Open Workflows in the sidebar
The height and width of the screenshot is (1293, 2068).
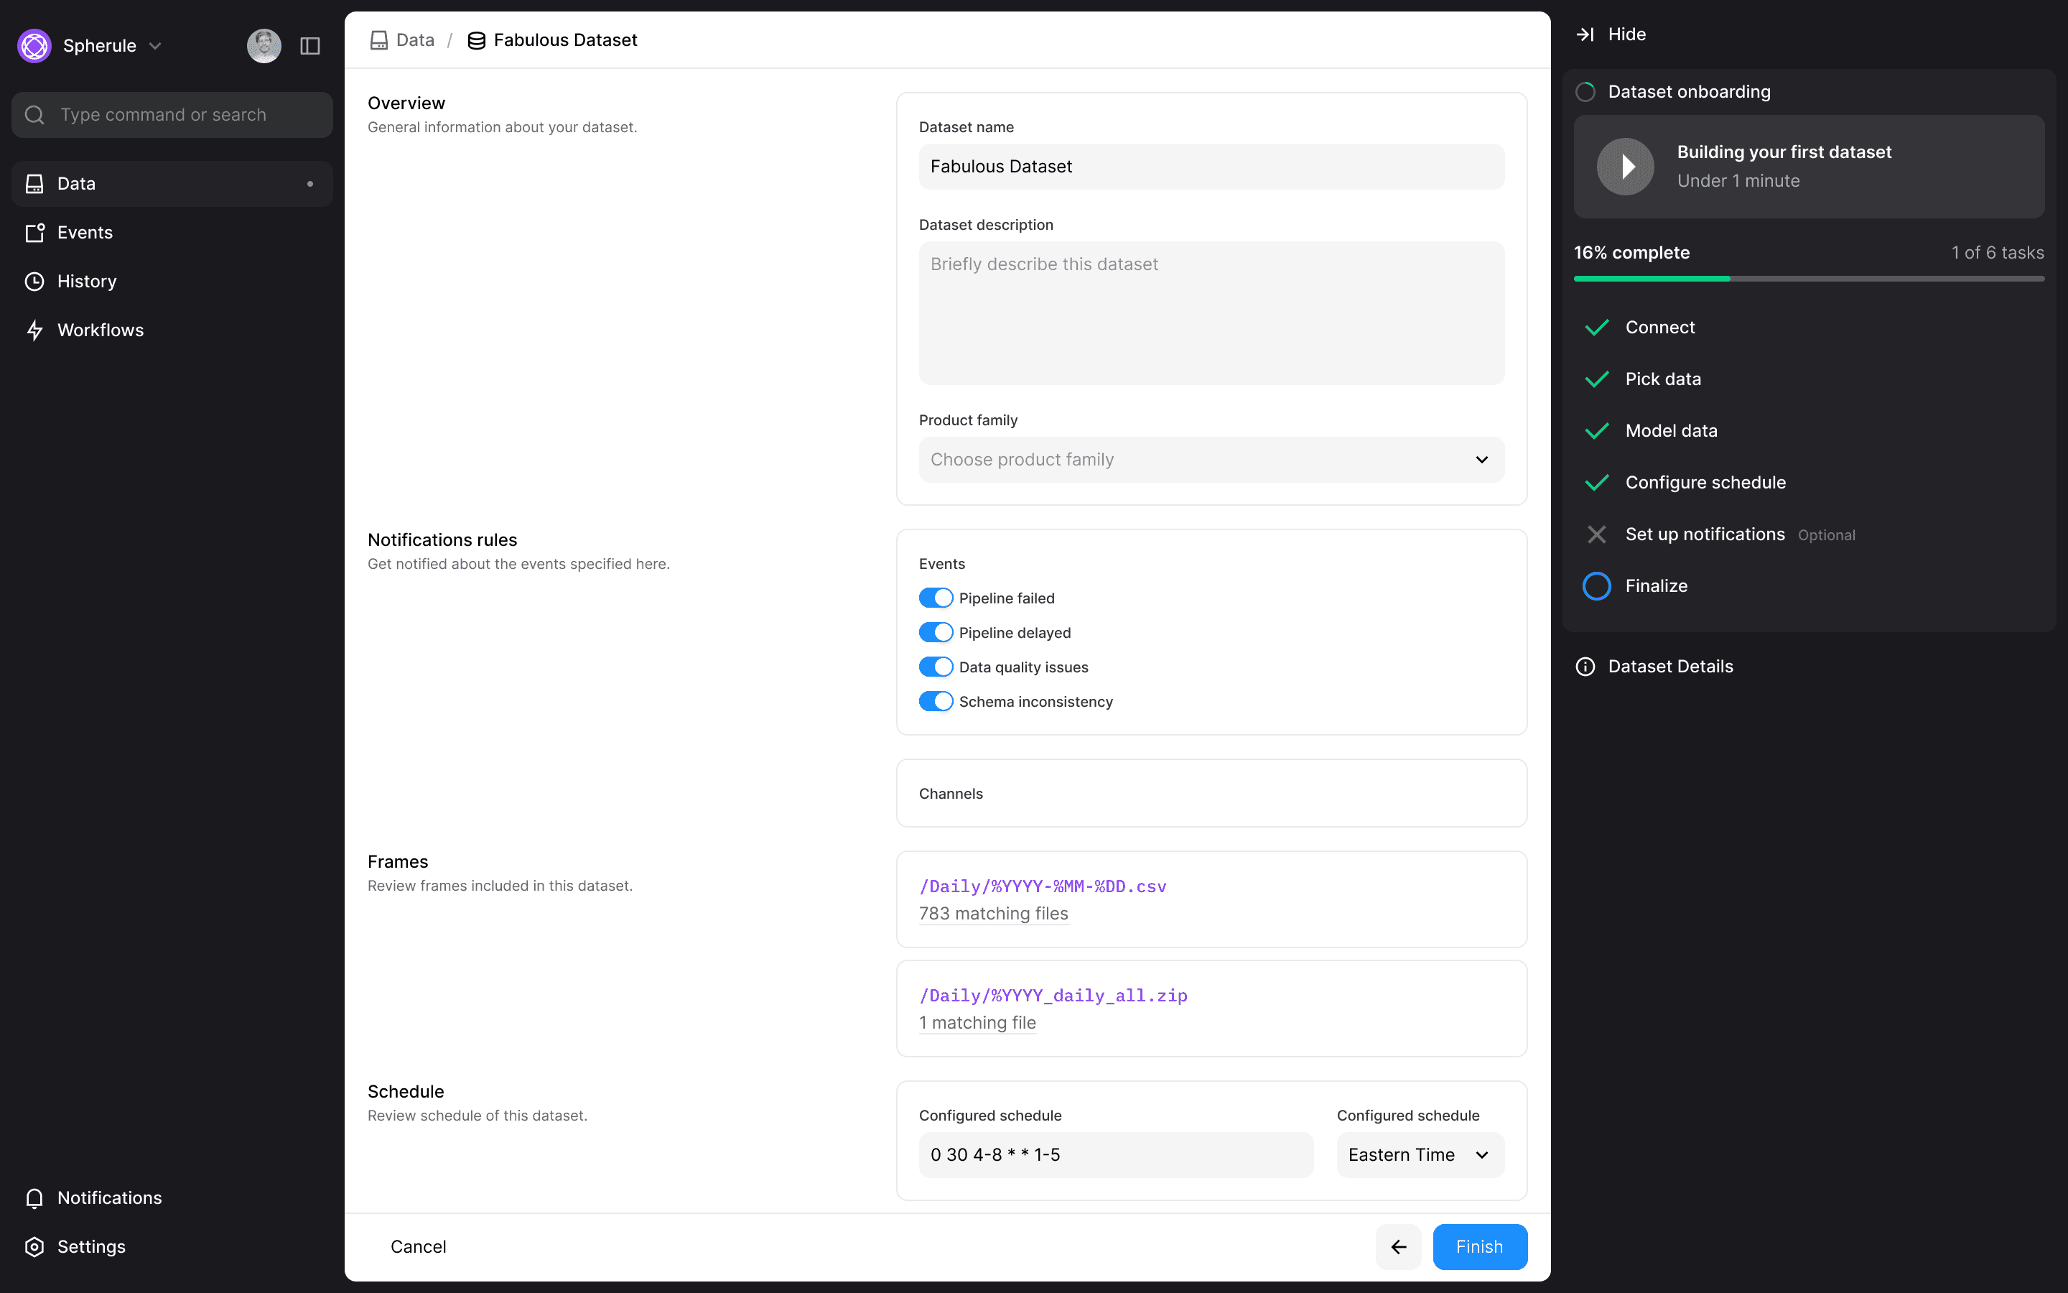pyautogui.click(x=100, y=330)
